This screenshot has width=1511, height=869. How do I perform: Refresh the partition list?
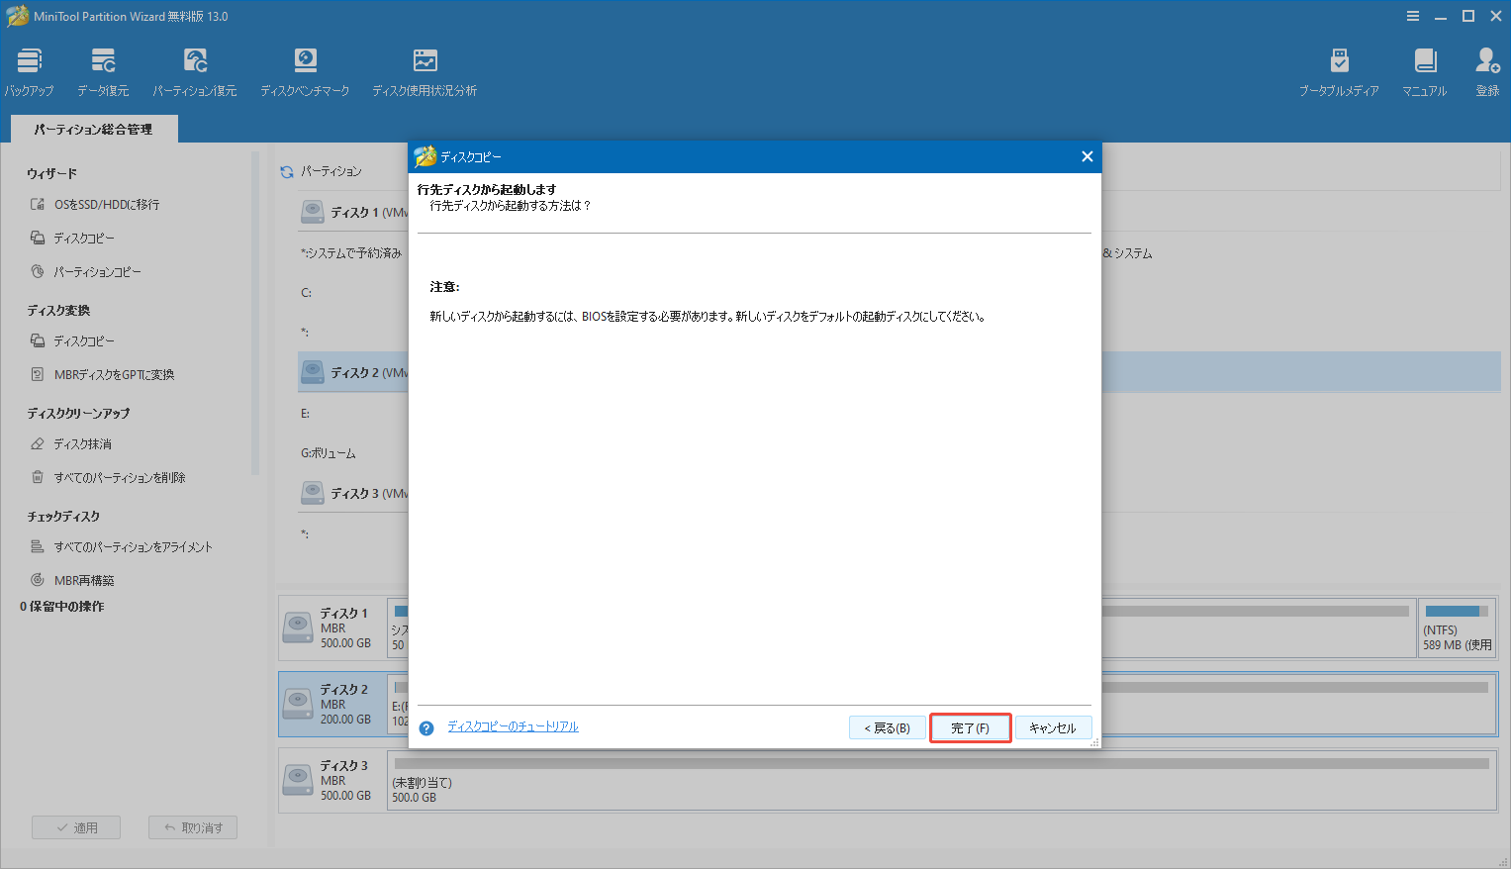click(287, 170)
